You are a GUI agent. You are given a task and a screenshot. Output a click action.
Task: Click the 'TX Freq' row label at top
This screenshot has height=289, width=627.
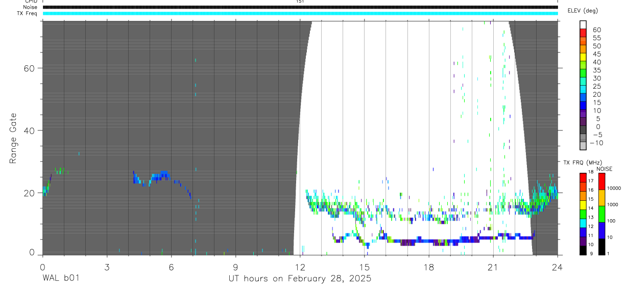28,13
